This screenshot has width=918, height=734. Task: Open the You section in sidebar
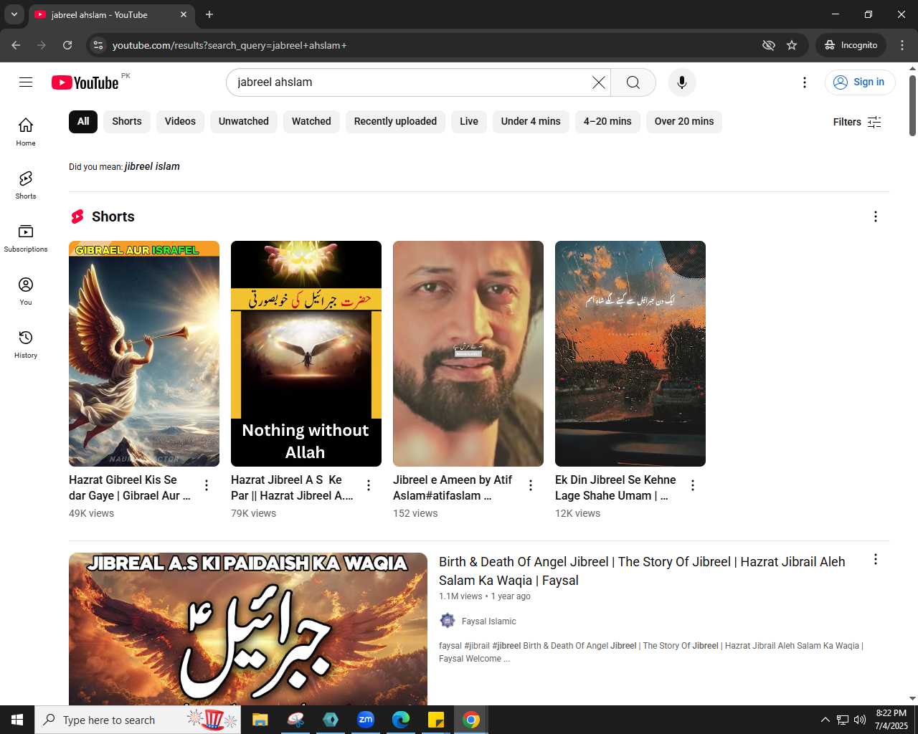[x=26, y=291]
